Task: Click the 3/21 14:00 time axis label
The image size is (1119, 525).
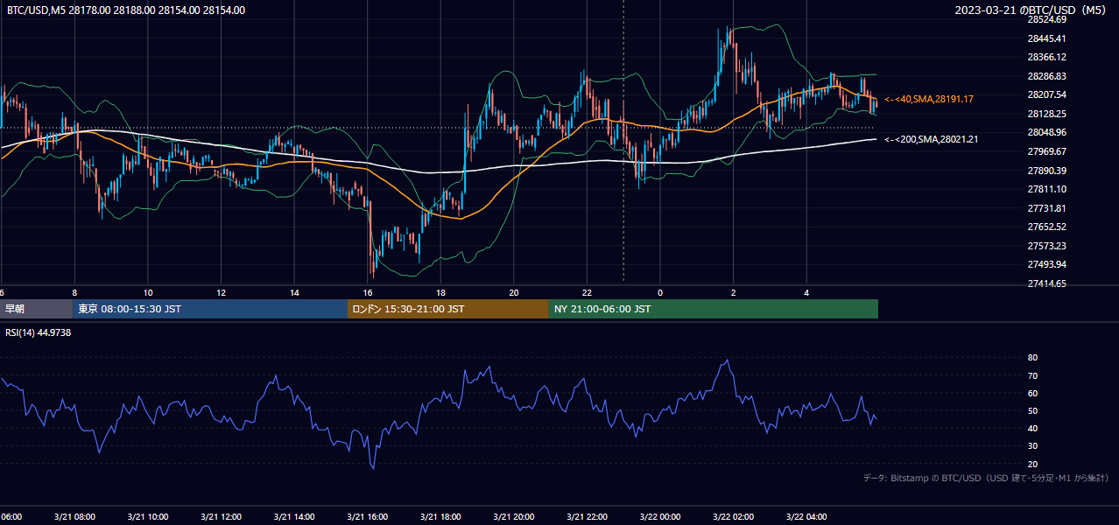Action: (294, 517)
